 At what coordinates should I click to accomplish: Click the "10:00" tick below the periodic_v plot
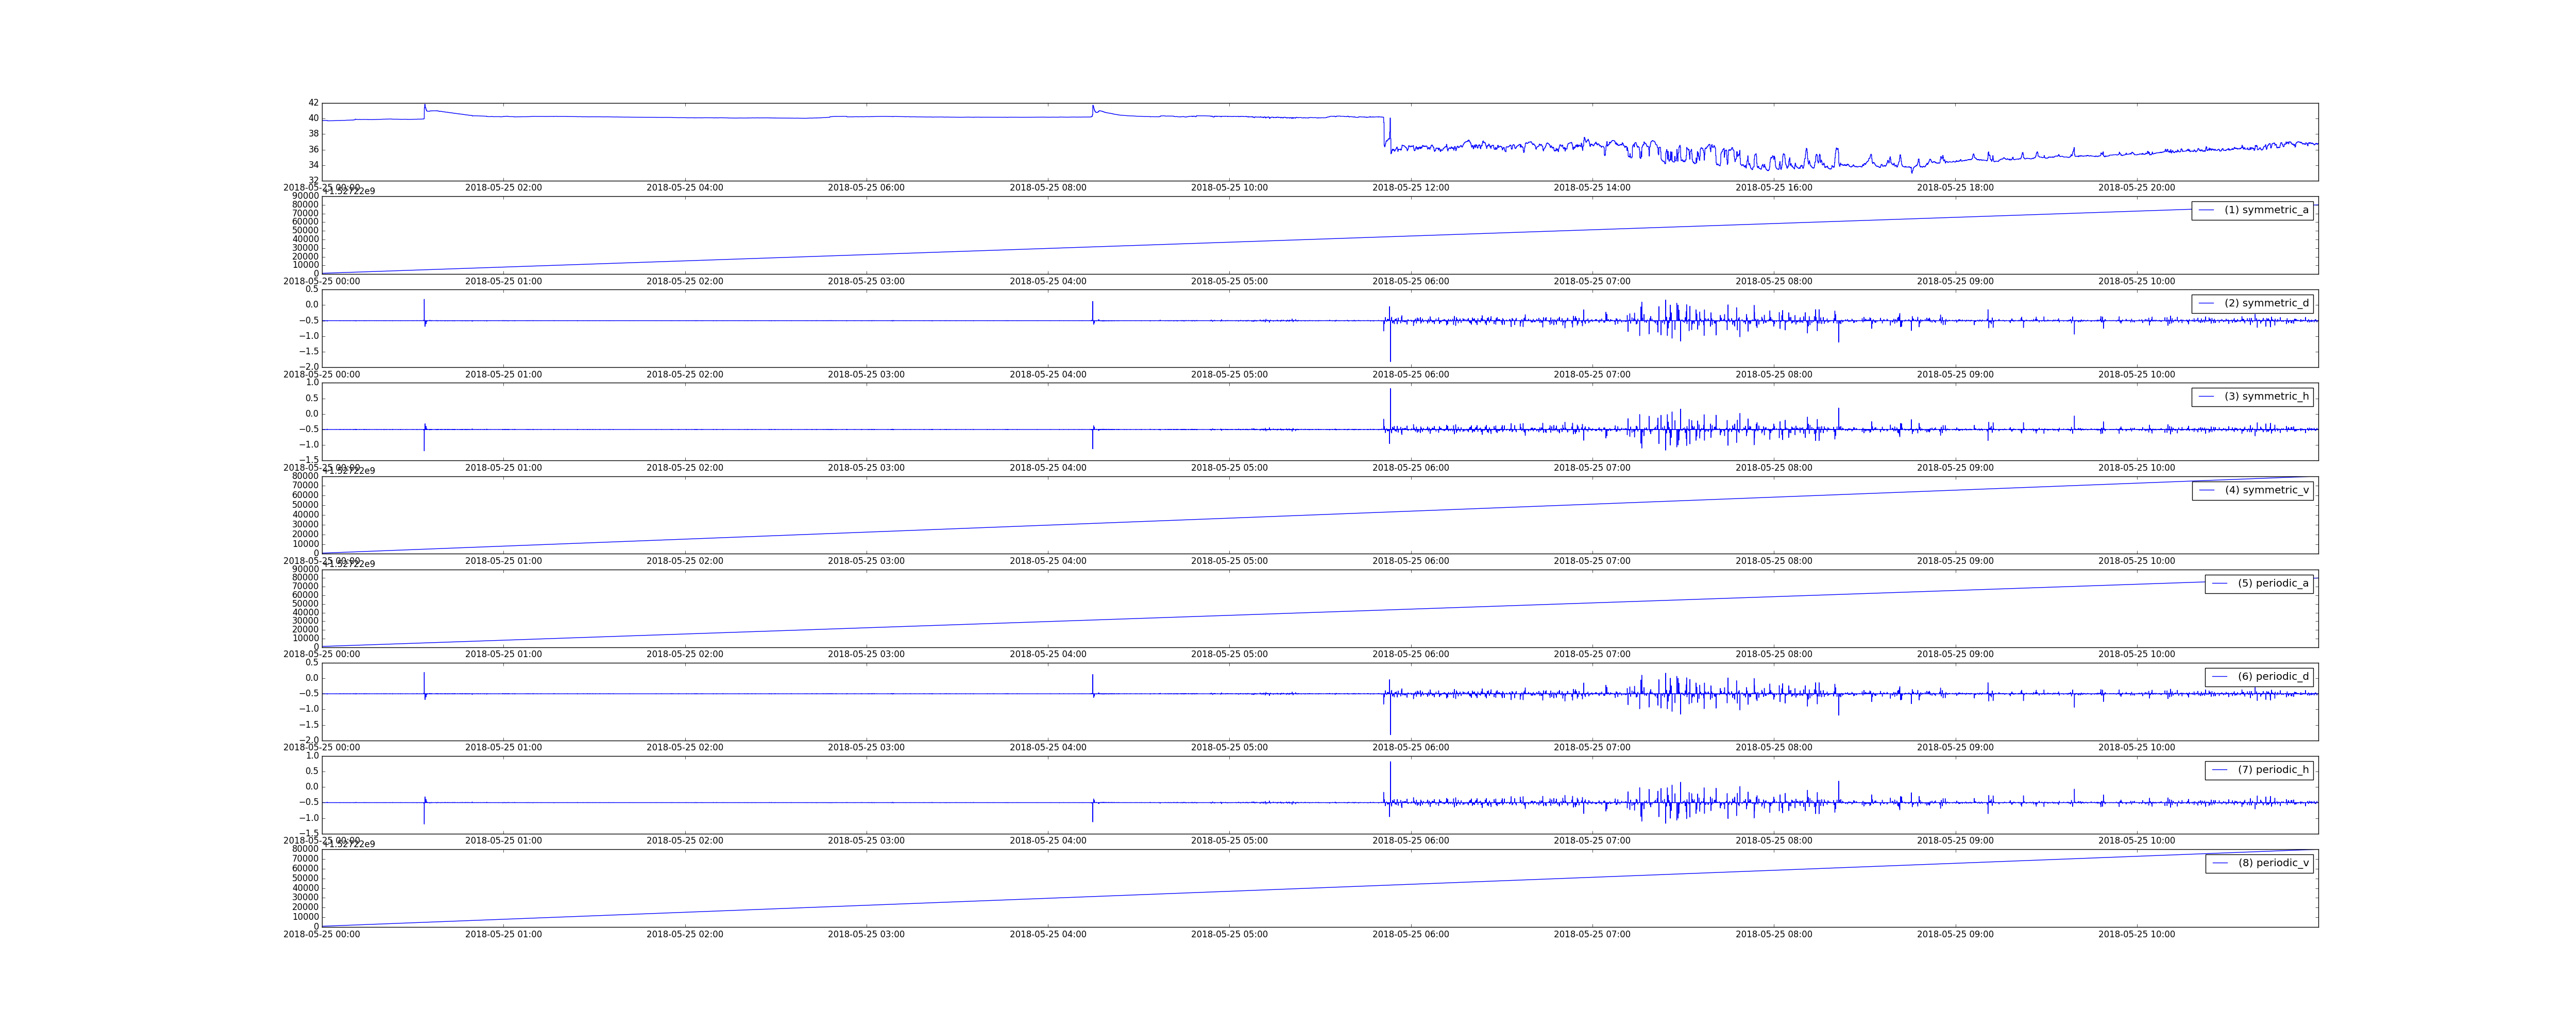point(2136,934)
